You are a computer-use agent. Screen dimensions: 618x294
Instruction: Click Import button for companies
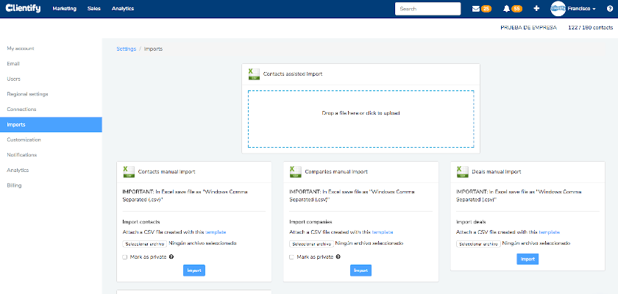360,270
